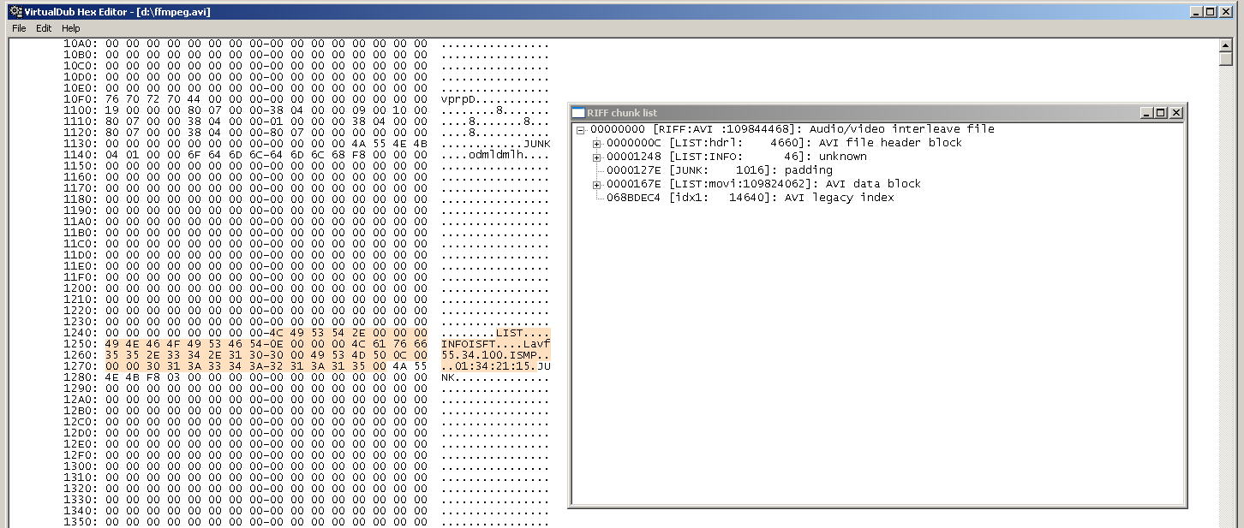Click ASCII text 'INFOISFT....Lavf'

pos(495,344)
